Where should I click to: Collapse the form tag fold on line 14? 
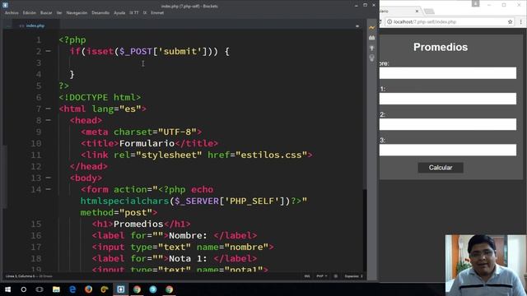tap(49, 189)
